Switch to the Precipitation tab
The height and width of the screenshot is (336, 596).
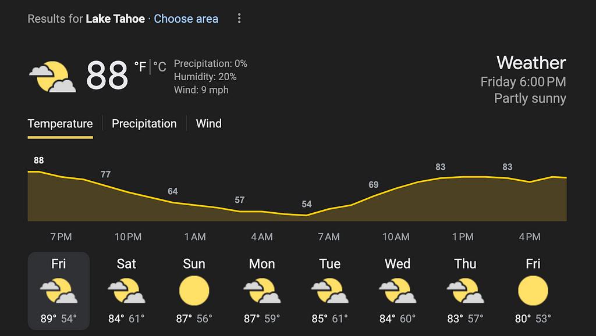point(144,124)
